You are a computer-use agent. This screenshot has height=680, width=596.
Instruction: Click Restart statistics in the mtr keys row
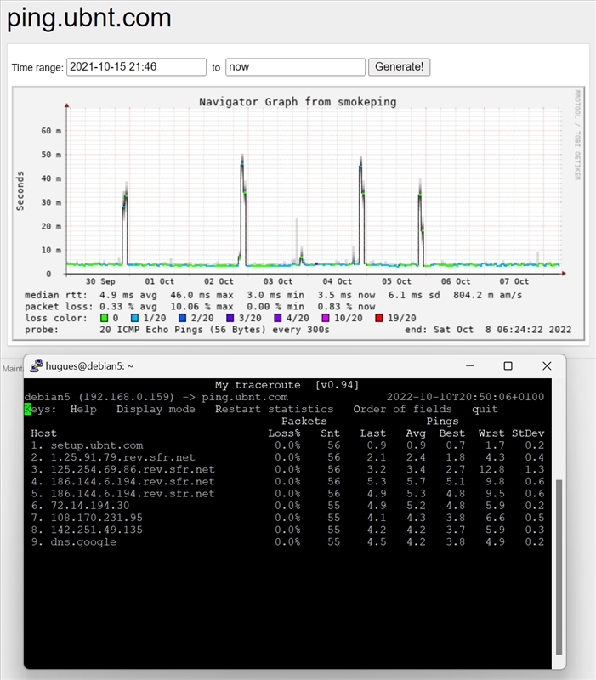(x=274, y=410)
